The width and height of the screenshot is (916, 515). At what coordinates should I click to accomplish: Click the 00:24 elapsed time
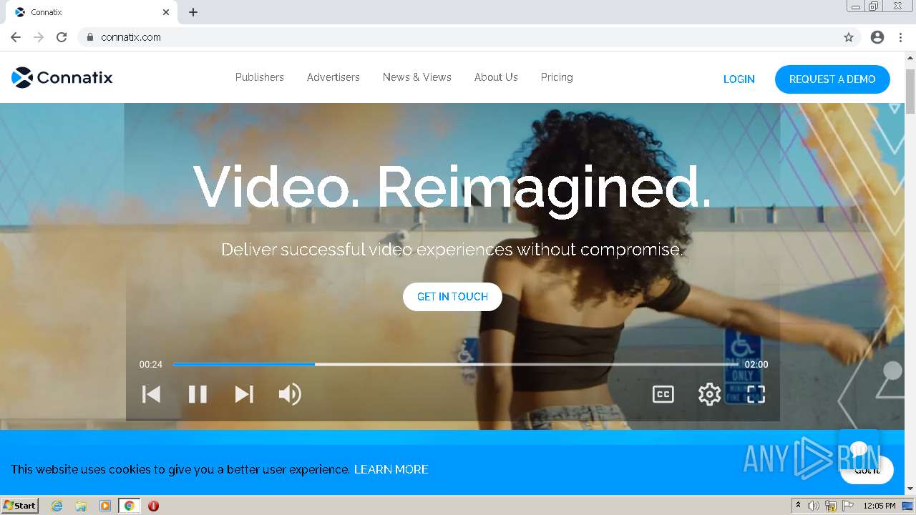pyautogui.click(x=151, y=364)
